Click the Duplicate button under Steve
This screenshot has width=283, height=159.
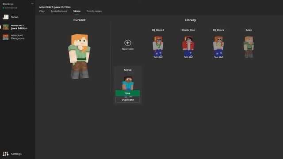click(128, 100)
